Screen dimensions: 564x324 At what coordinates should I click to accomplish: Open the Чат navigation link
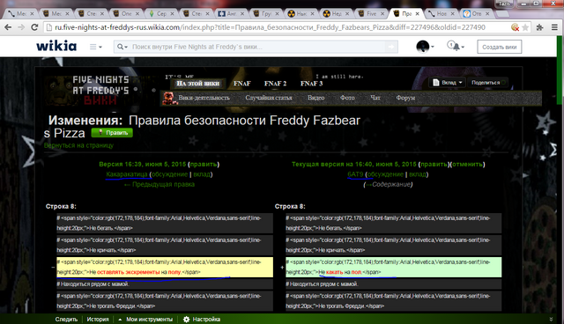(x=375, y=98)
